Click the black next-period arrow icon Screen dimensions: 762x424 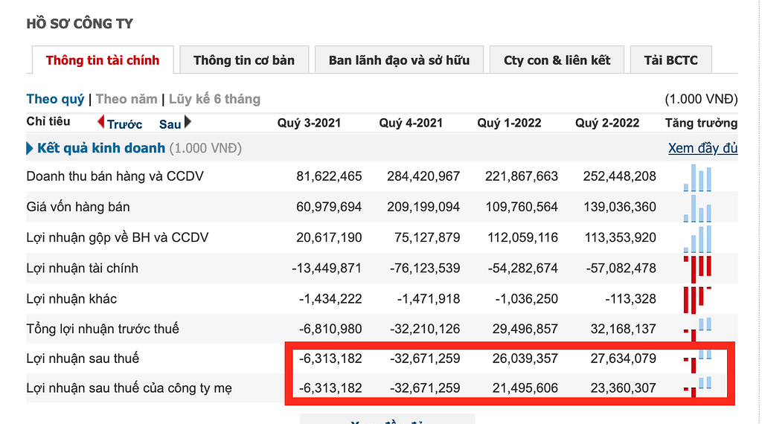[x=188, y=122]
